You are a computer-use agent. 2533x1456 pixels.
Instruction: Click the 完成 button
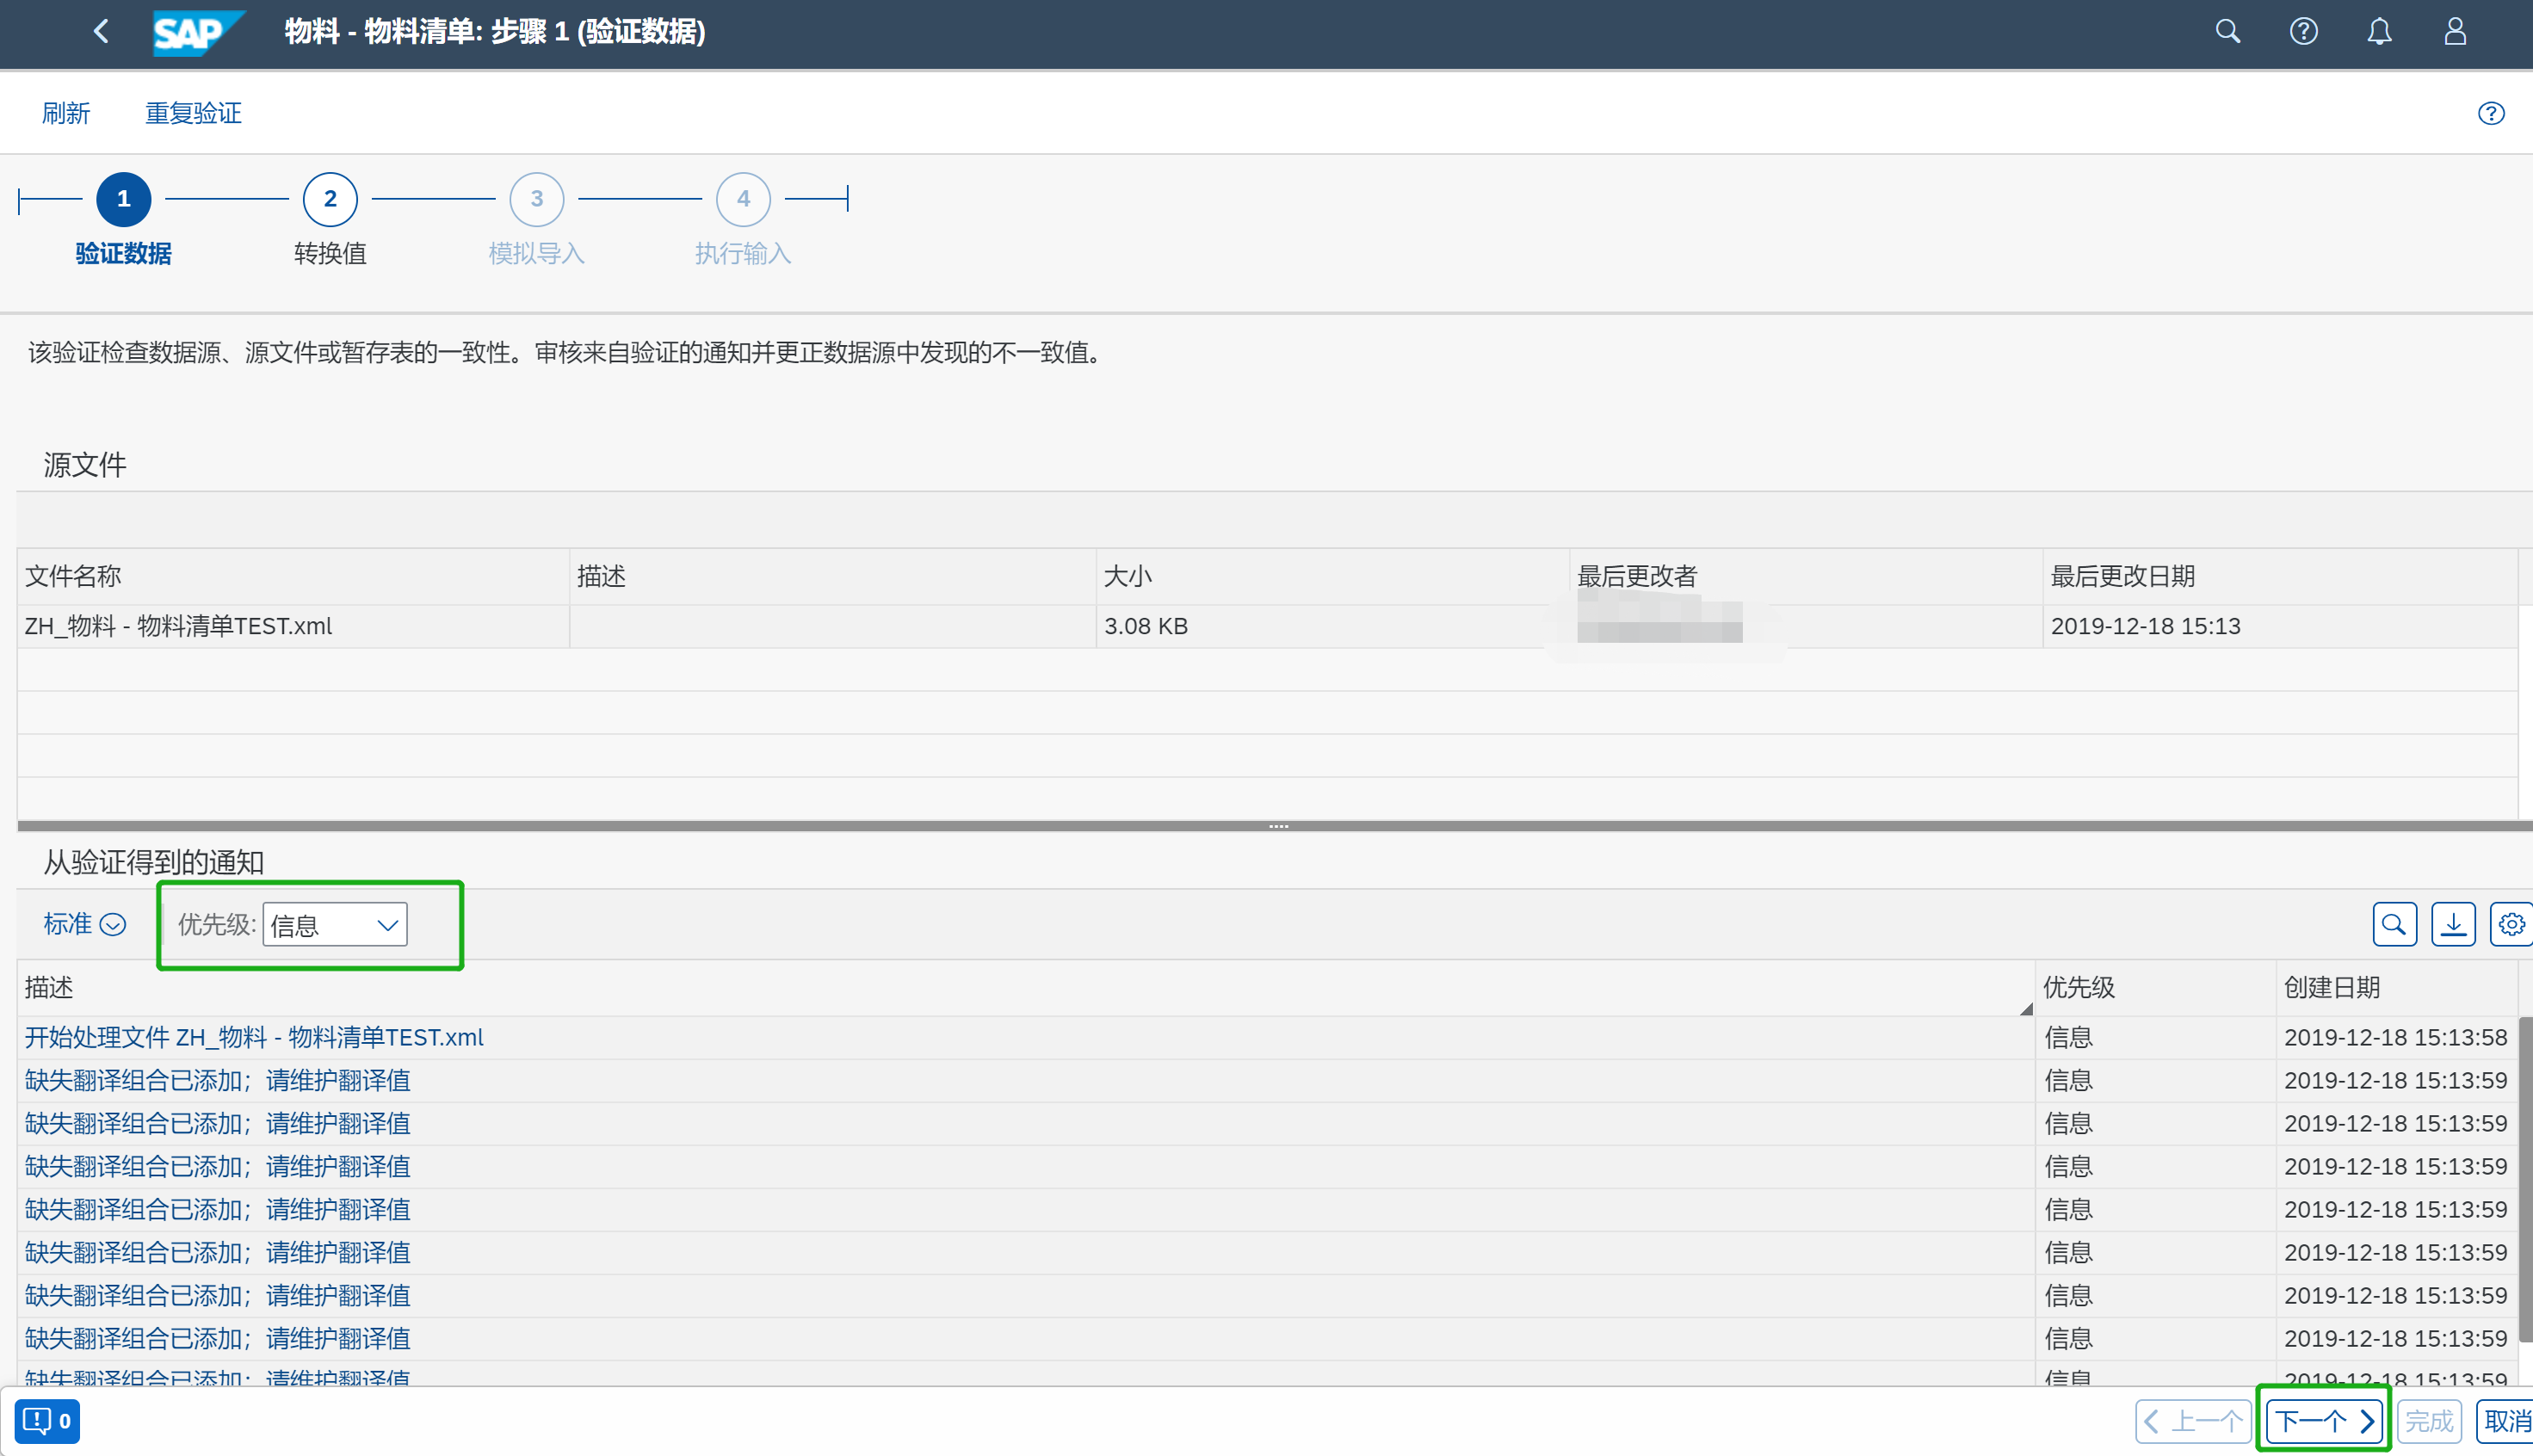tap(2429, 1420)
